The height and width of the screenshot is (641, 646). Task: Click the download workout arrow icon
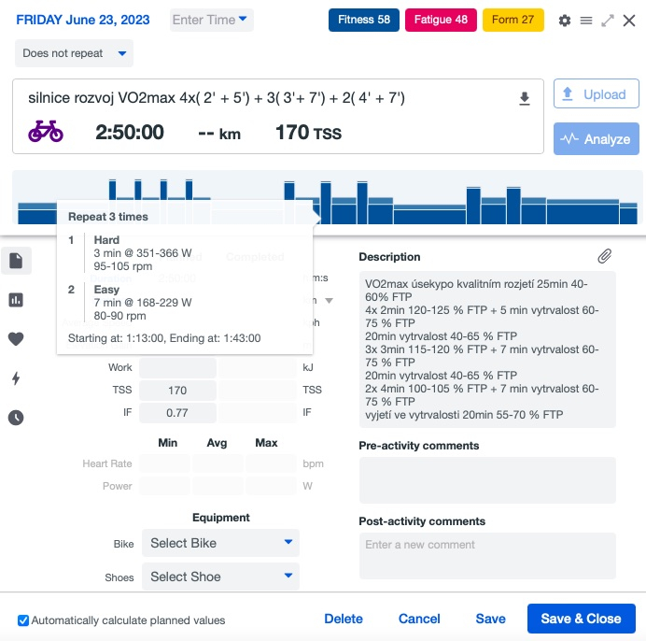[524, 99]
